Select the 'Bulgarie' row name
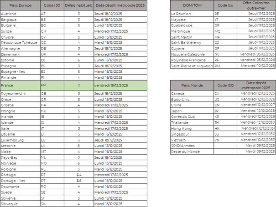Image resolution: width=276 pixels, height=207 pixels. pos(20,25)
